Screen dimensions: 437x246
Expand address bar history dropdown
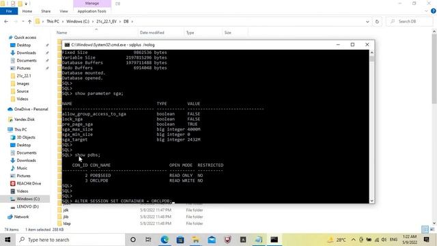tap(367, 21)
